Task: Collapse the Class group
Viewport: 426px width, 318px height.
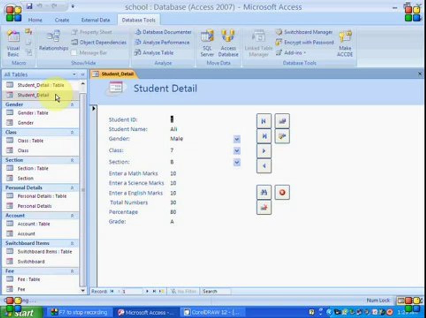Action: click(72, 132)
